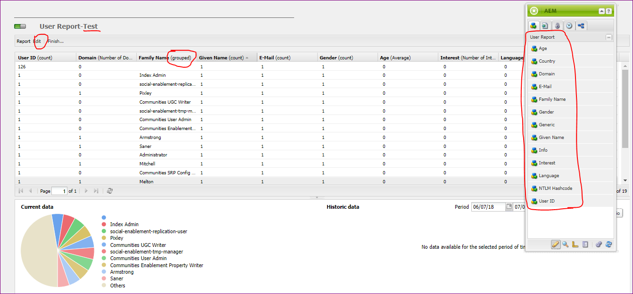This screenshot has width=633, height=294.
Task: Collapse the User Report section with the minus
Action: pos(608,37)
